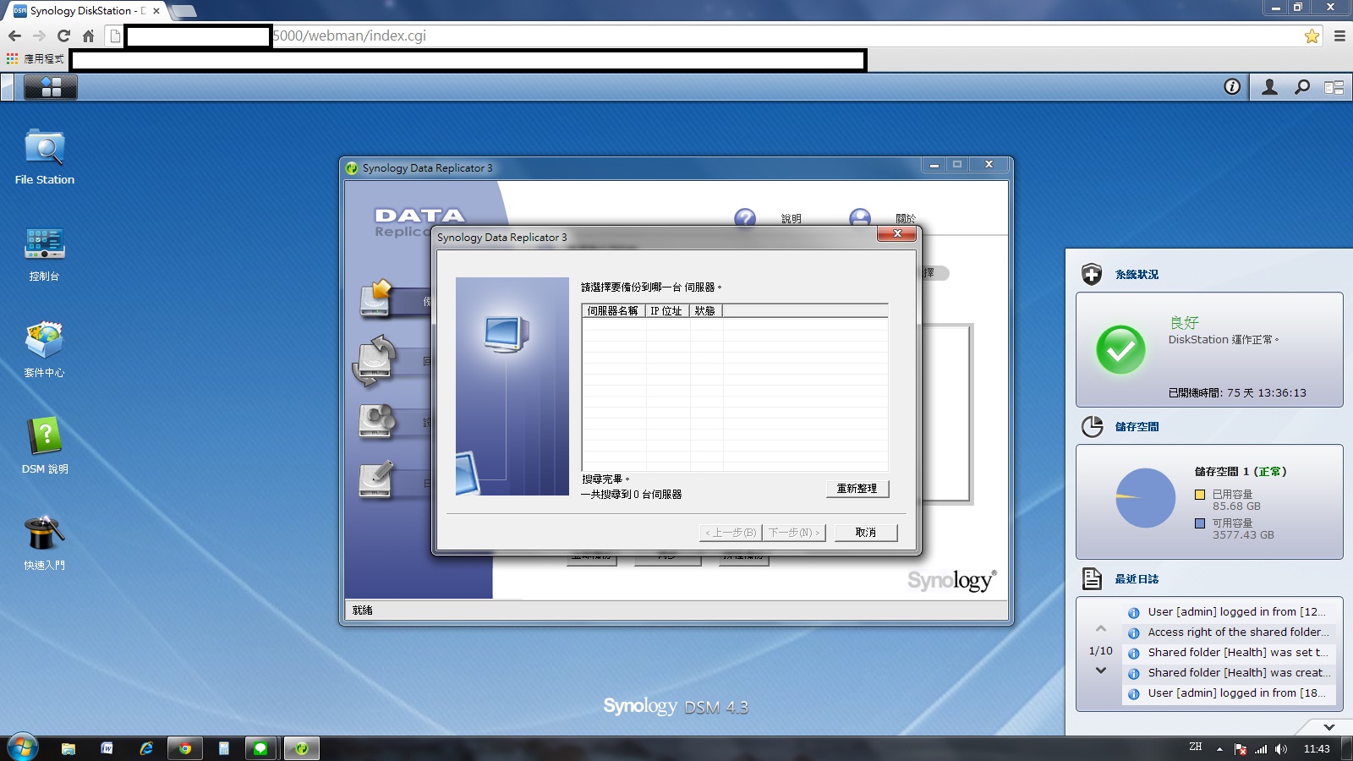The height and width of the screenshot is (761, 1353).
Task: Click the Data Replicator help question icon
Action: point(745,218)
